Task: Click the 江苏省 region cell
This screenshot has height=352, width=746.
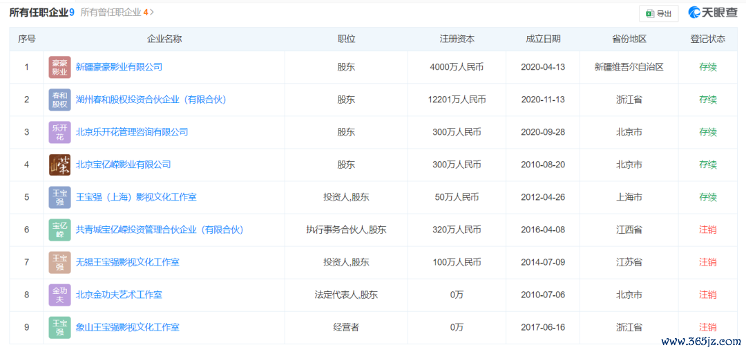Action: click(629, 262)
